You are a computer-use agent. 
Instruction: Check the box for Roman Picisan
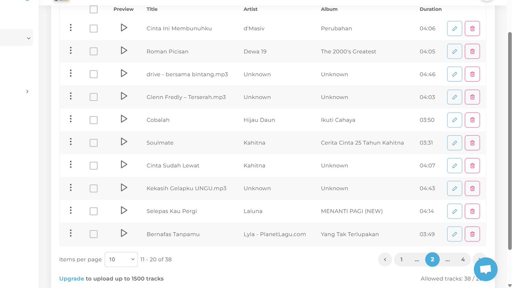(x=93, y=51)
